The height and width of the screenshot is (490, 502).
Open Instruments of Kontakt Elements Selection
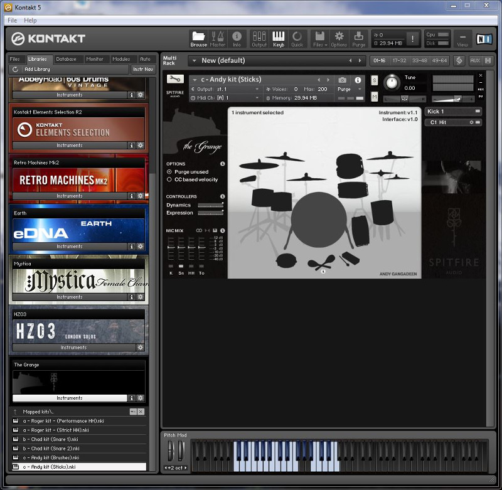(70, 146)
